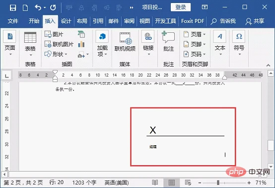Click the vertical scrollbar thumb

click(271, 145)
